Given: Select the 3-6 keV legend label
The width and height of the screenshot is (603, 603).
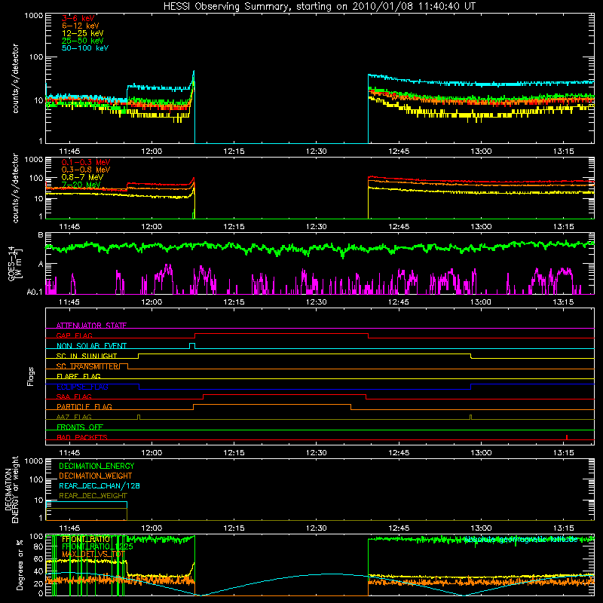Looking at the screenshot, I should click(78, 18).
